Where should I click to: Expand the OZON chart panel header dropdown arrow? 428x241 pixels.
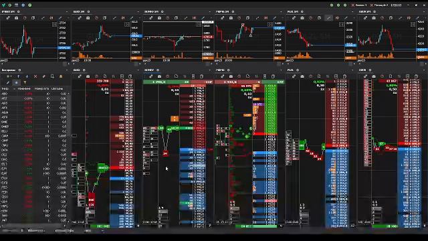[424, 12]
